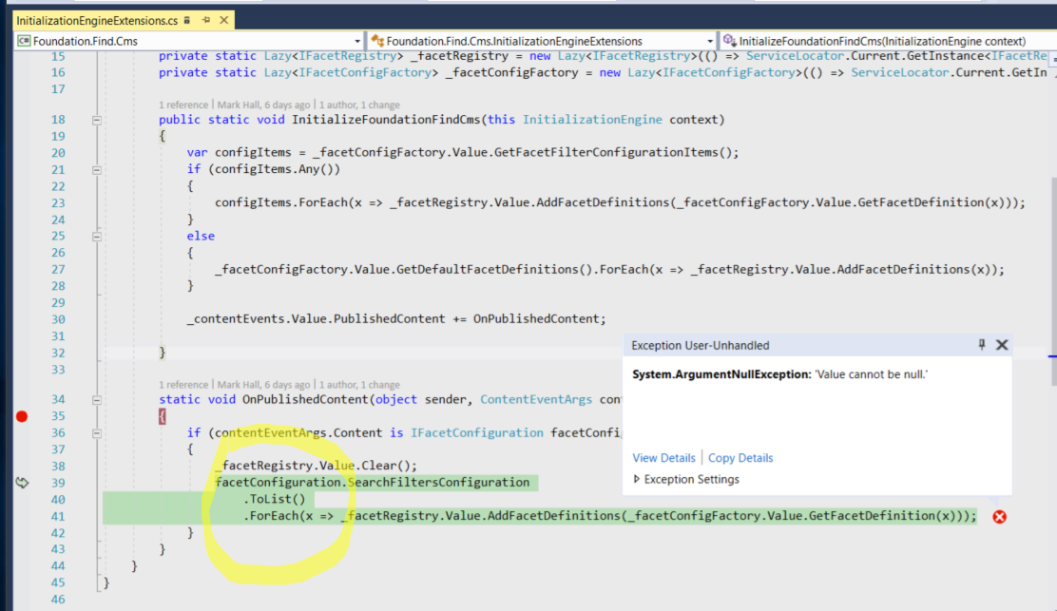Open the Foundation.Find.Cms file dropdown

click(x=357, y=41)
